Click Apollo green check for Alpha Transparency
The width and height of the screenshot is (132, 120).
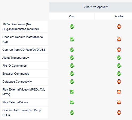tap(119, 58)
